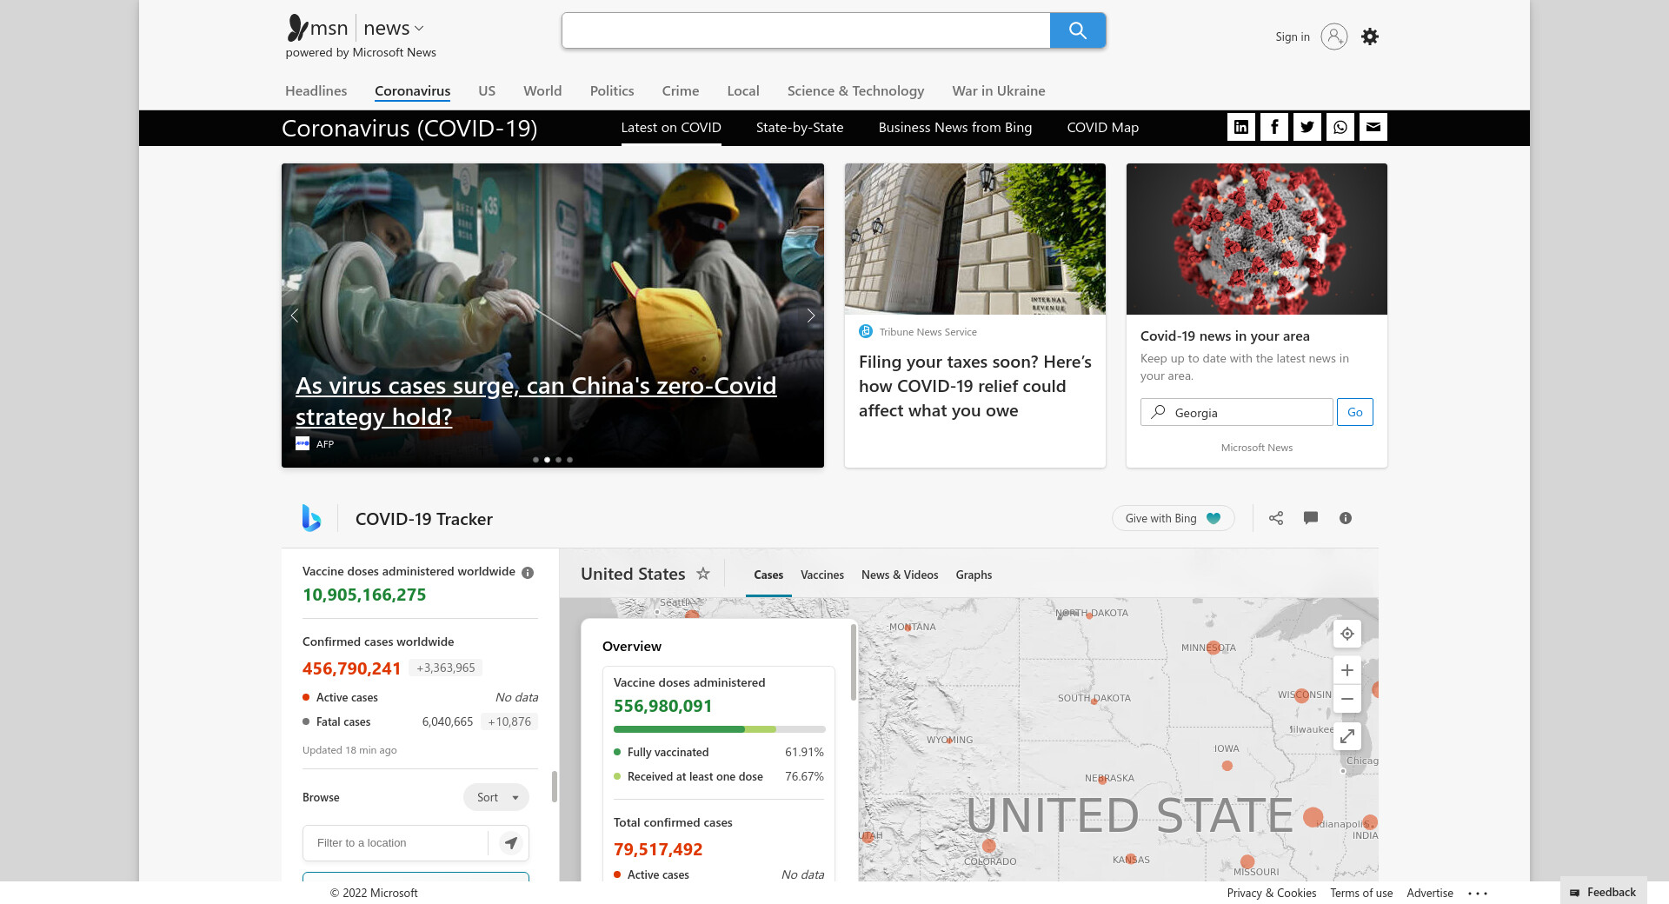This screenshot has width=1669, height=904.
Task: Click the email share icon
Action: 1373,127
